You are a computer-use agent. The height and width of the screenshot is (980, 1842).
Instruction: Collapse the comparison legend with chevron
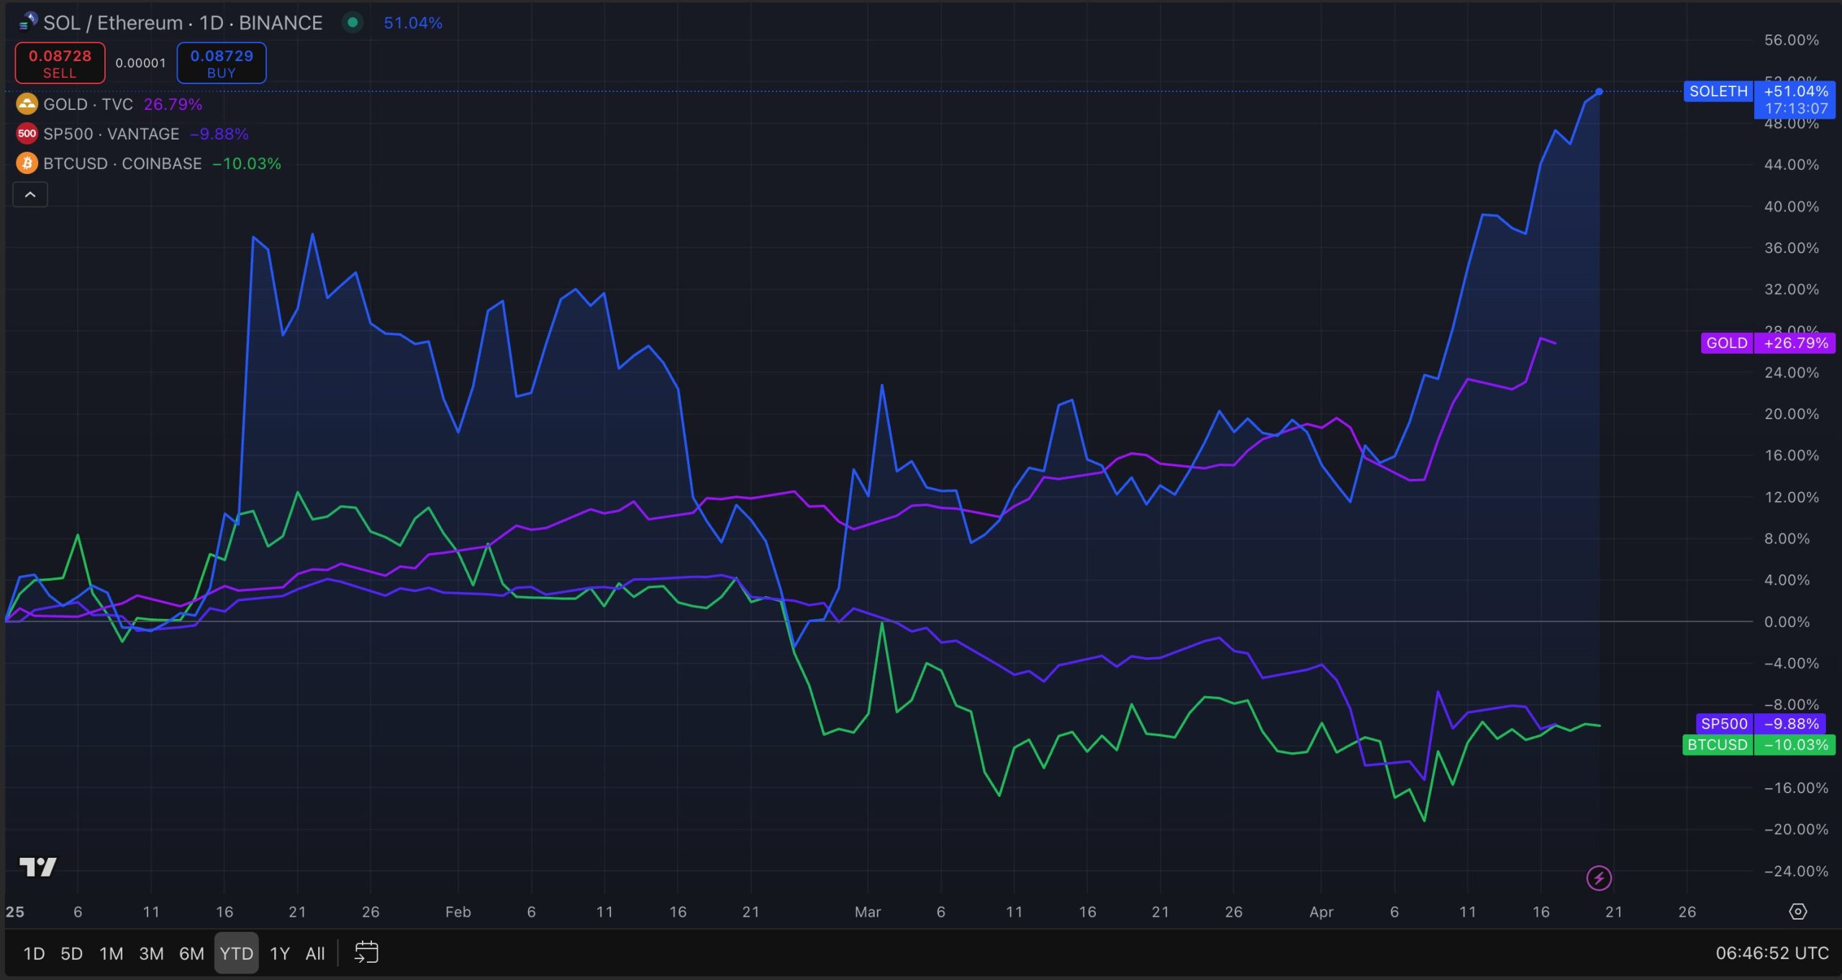[x=30, y=194]
